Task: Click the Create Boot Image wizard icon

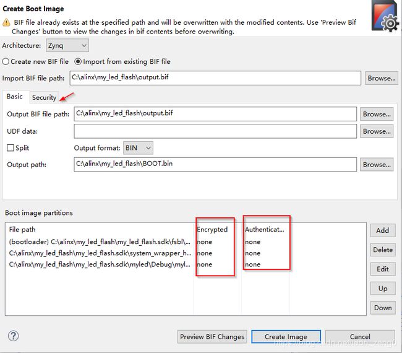Action: tap(386, 16)
